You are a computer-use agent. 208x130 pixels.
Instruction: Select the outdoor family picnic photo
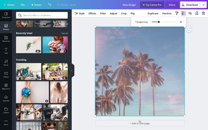tap(55, 72)
